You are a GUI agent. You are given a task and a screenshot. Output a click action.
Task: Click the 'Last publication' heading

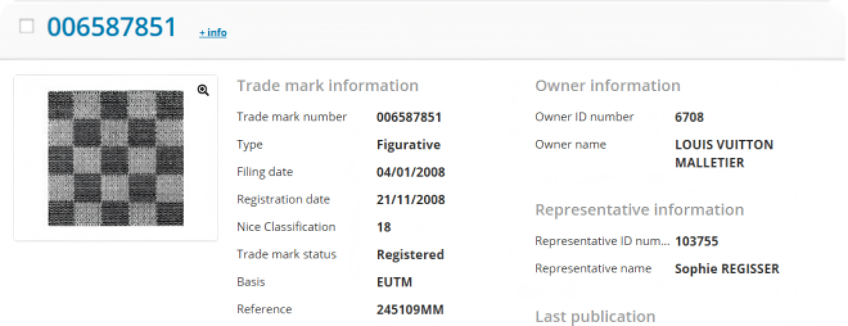coord(595,316)
